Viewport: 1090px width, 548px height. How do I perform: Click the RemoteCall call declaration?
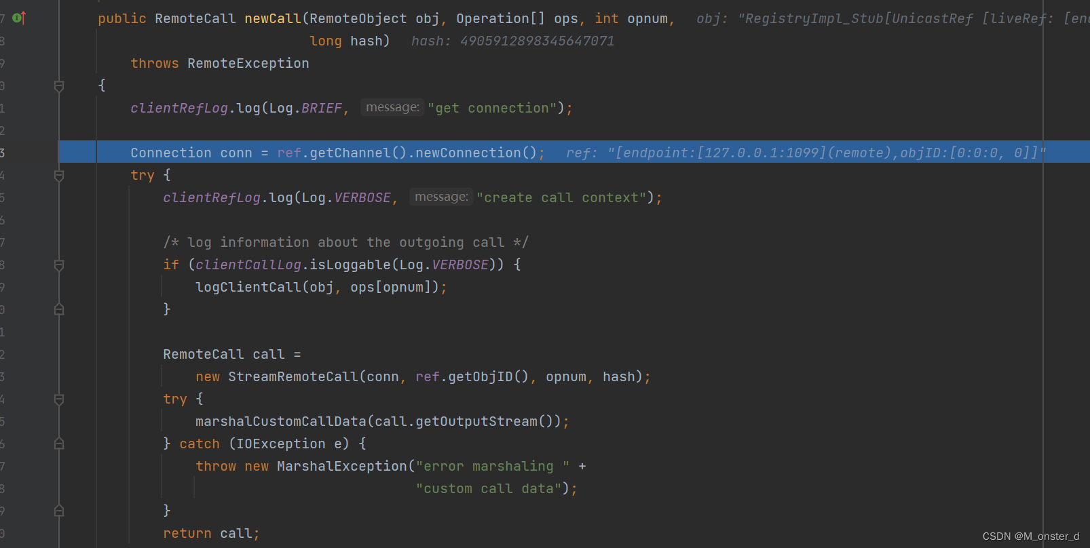[232, 355]
